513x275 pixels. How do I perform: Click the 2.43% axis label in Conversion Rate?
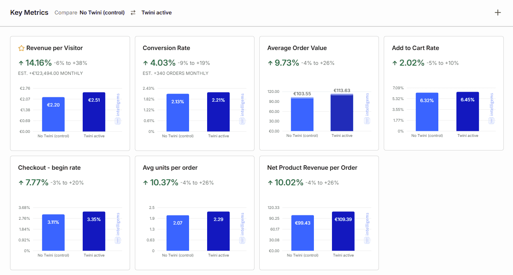pos(149,88)
